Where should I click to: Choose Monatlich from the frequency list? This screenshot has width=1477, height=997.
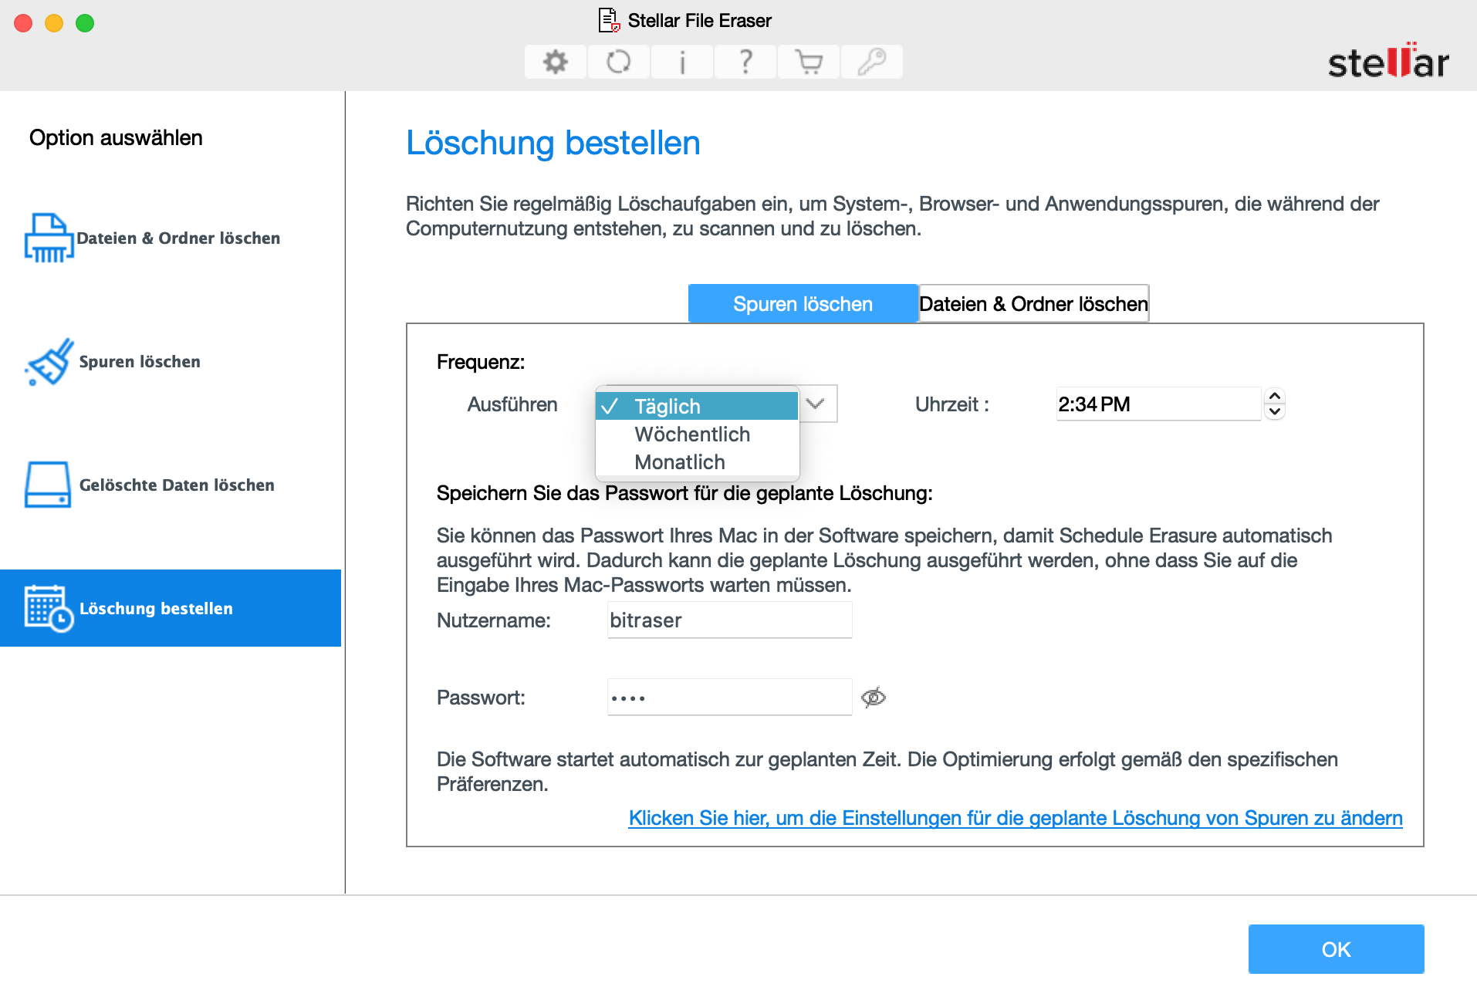pyautogui.click(x=697, y=461)
